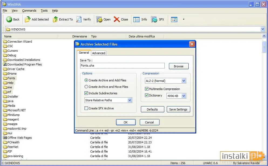
Task: Select the Debug folder icon
Action: click(5, 55)
